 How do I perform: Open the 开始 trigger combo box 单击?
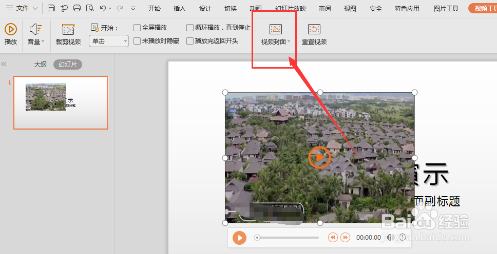[x=109, y=41]
